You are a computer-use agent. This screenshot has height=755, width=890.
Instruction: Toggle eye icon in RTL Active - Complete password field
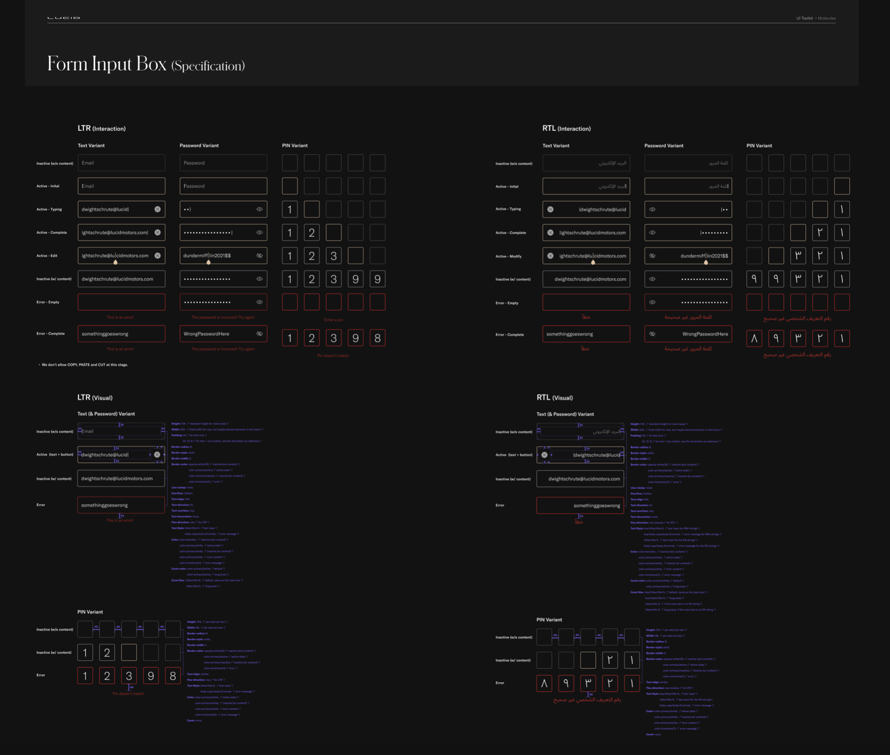[653, 232]
